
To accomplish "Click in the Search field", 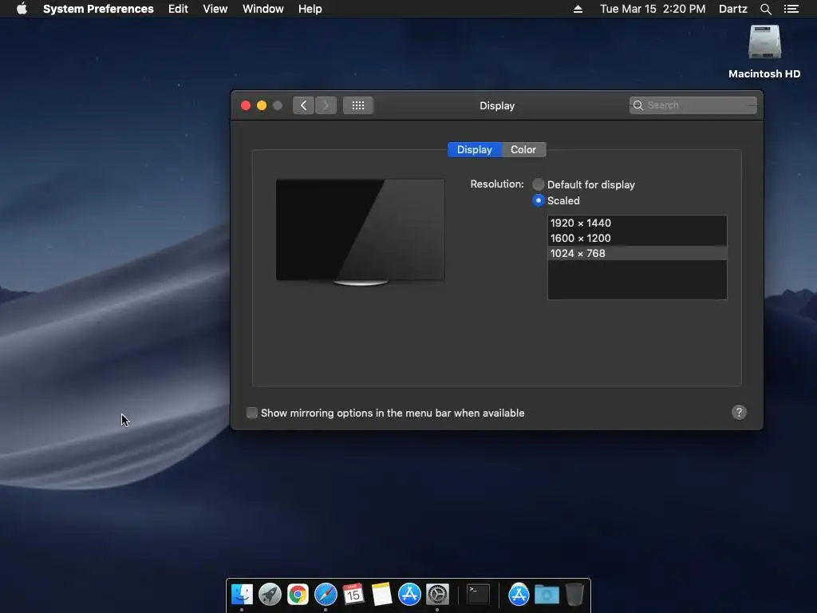I will 693,105.
